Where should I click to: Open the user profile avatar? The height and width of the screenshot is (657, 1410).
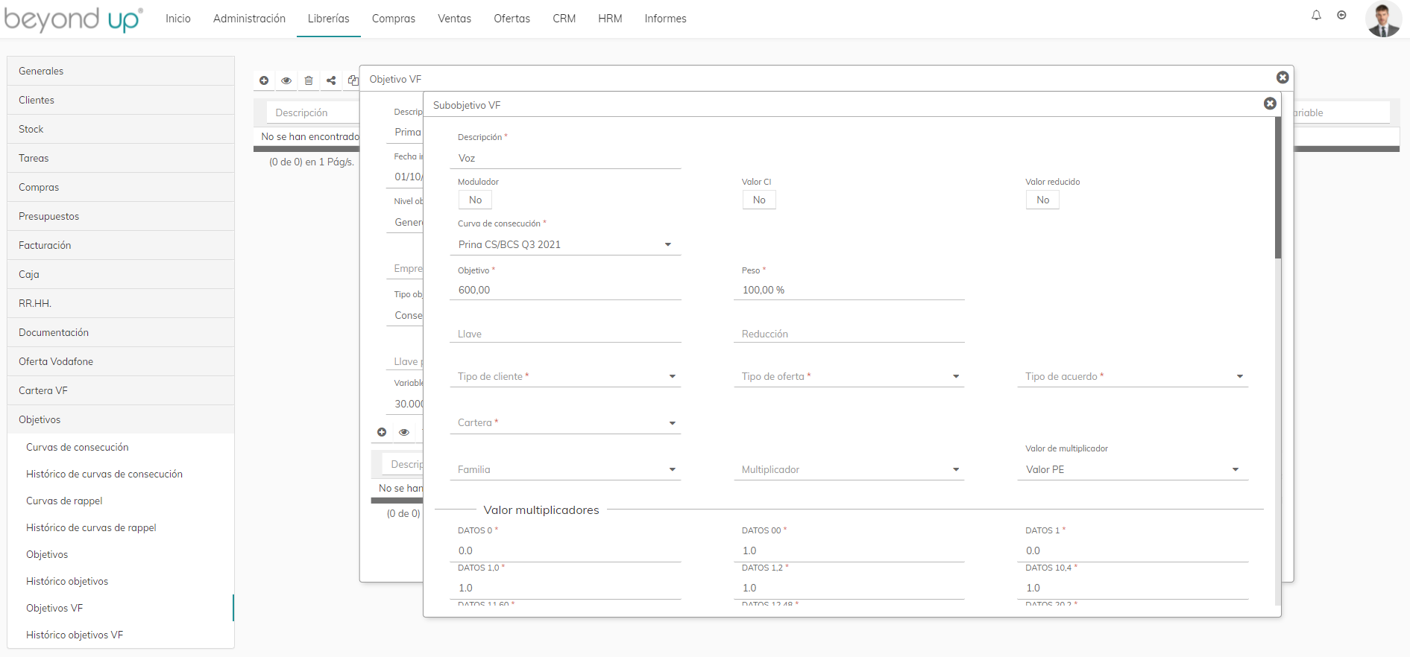(1383, 19)
